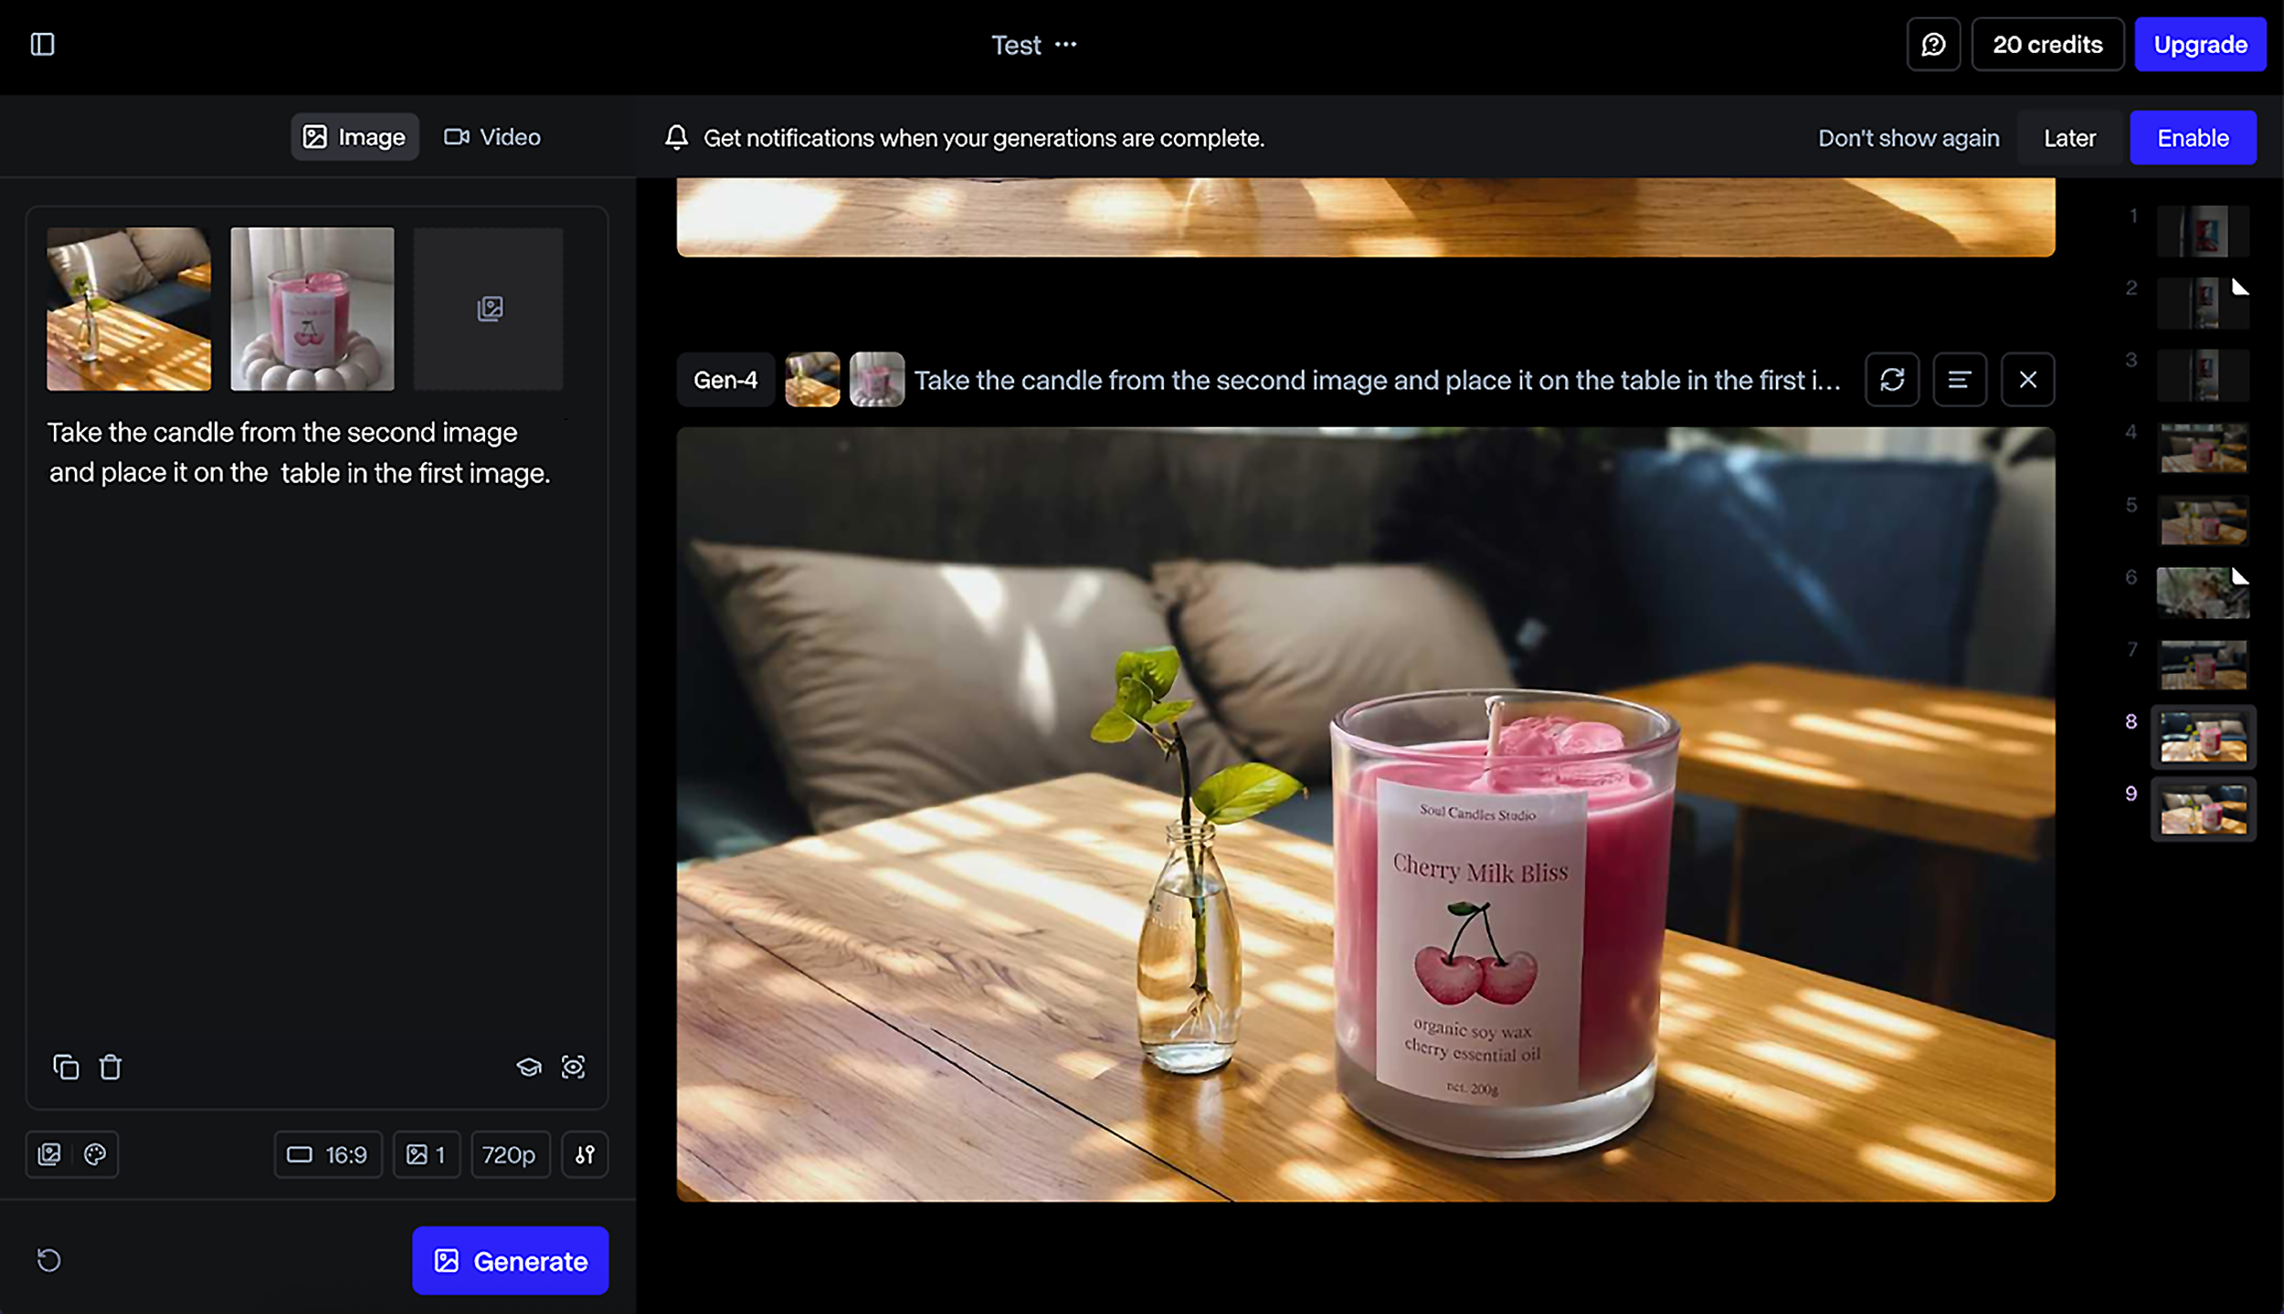Jump to generation 1 in the history strip
This screenshot has height=1314, width=2284.
(2203, 230)
